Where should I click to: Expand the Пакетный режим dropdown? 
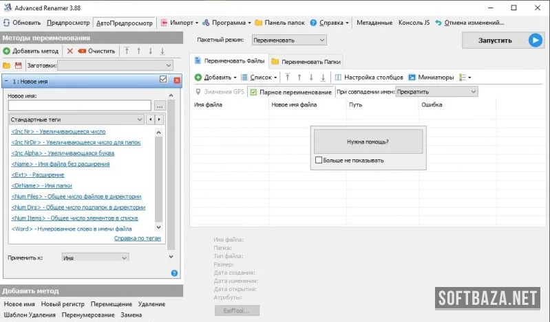tap(289, 41)
